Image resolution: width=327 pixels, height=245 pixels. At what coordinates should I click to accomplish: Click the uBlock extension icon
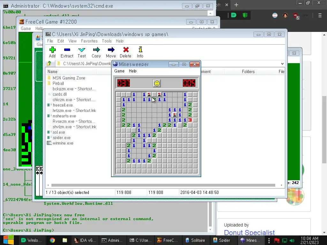click(x=296, y=16)
